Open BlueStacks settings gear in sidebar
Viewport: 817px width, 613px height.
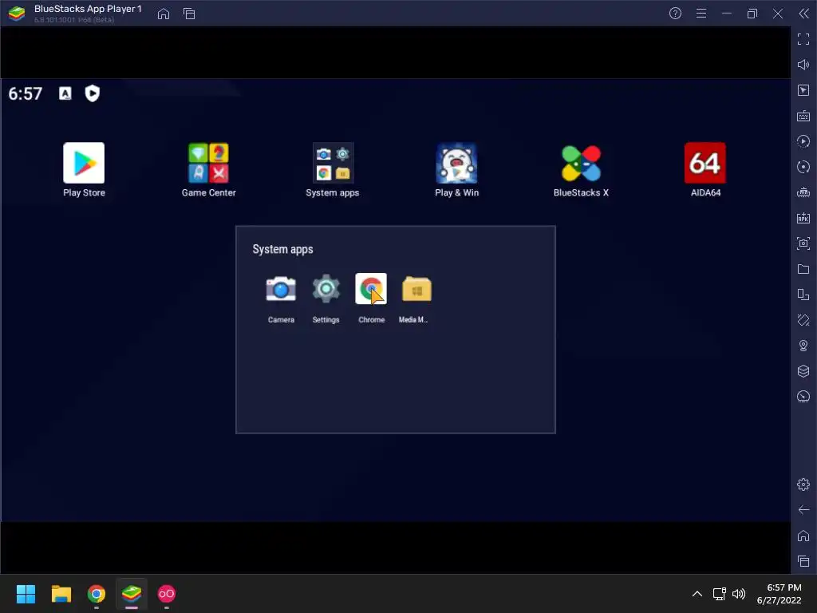803,484
